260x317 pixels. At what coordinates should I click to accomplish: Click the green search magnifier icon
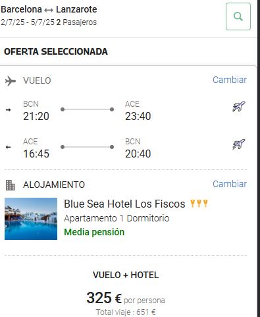238,16
